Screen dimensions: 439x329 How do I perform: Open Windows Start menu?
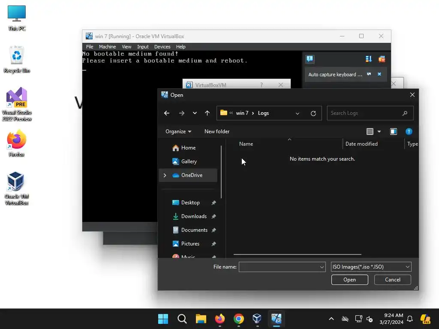163,319
